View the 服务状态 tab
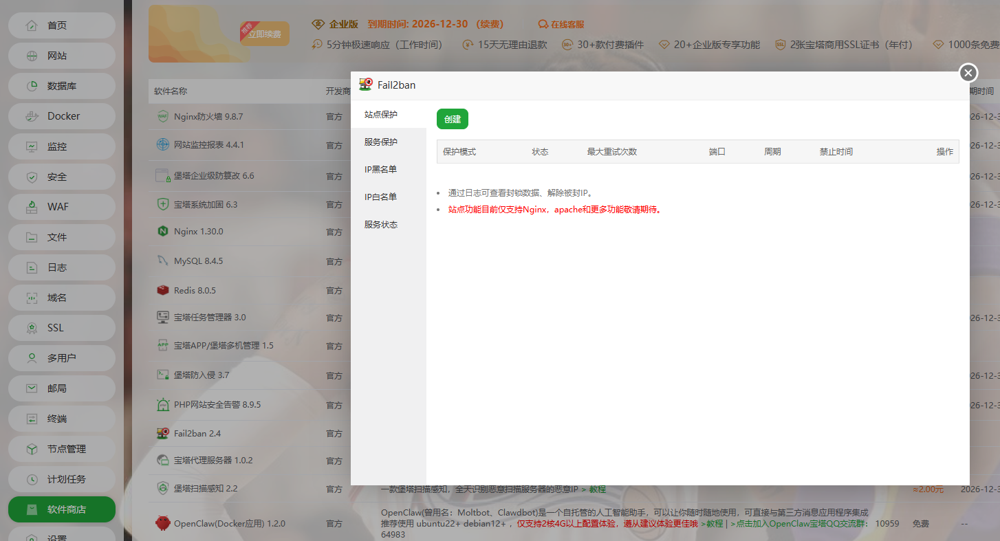The width and height of the screenshot is (1000, 541). point(382,223)
